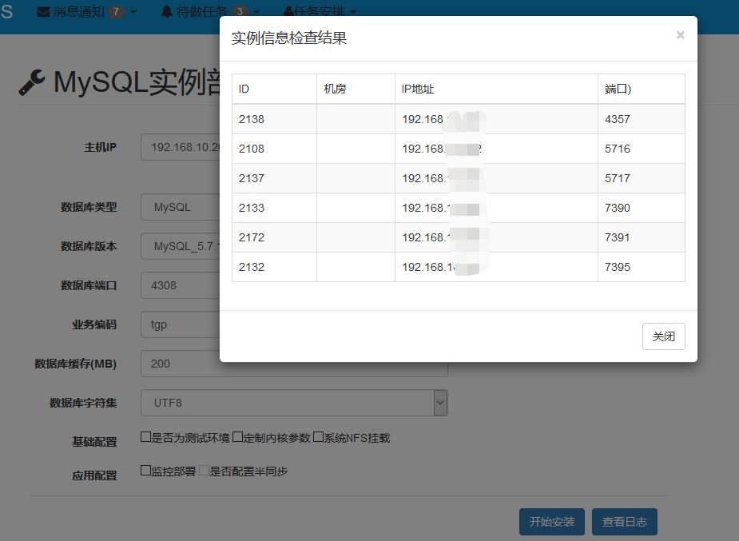
Task: Select ID cell 2132
Action: (274, 267)
